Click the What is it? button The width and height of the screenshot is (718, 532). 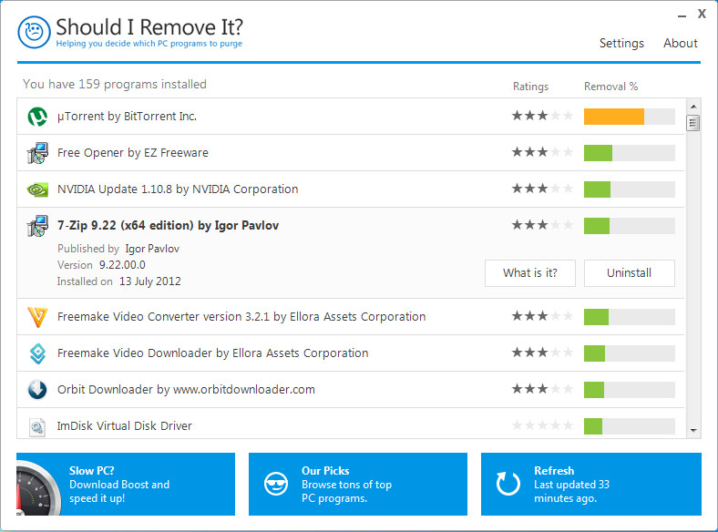click(x=530, y=273)
